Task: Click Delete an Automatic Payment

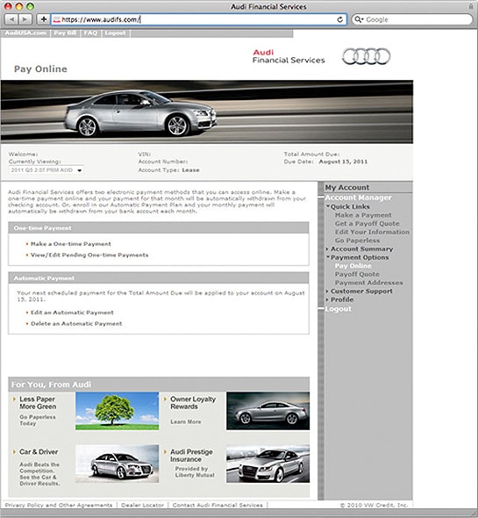Action: [76, 324]
